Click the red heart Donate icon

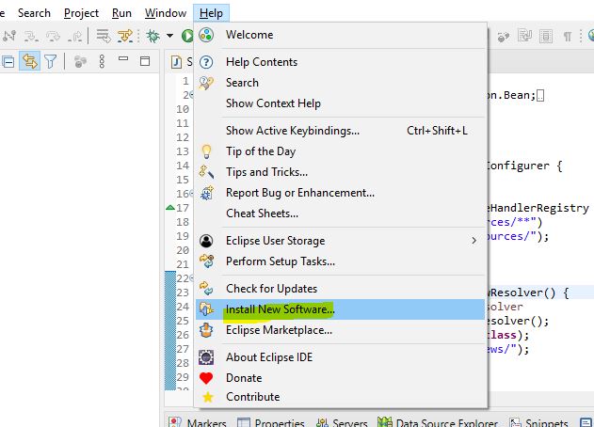click(206, 378)
